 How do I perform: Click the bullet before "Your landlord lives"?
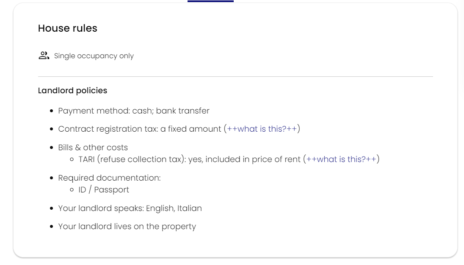point(52,227)
